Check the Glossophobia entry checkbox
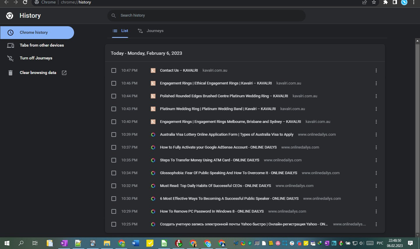 [x=114, y=173]
